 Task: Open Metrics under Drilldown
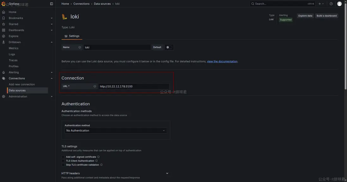click(x=14, y=48)
